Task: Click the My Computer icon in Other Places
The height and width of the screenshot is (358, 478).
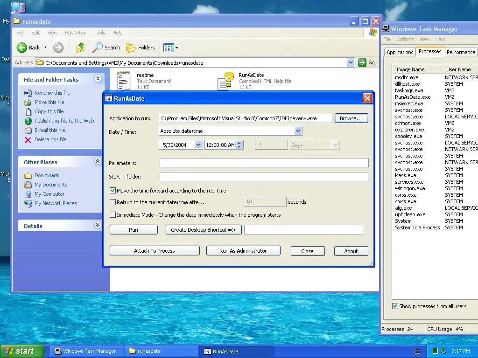Action: point(28,194)
